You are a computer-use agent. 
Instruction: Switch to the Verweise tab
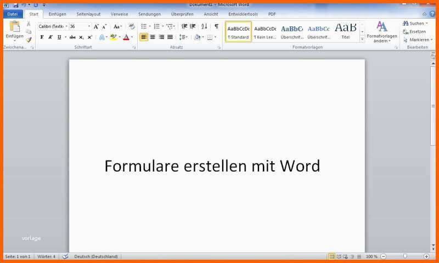(x=119, y=14)
